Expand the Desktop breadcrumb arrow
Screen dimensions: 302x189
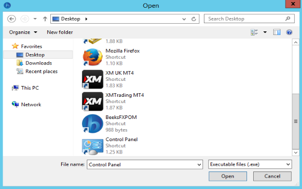click(x=86, y=19)
